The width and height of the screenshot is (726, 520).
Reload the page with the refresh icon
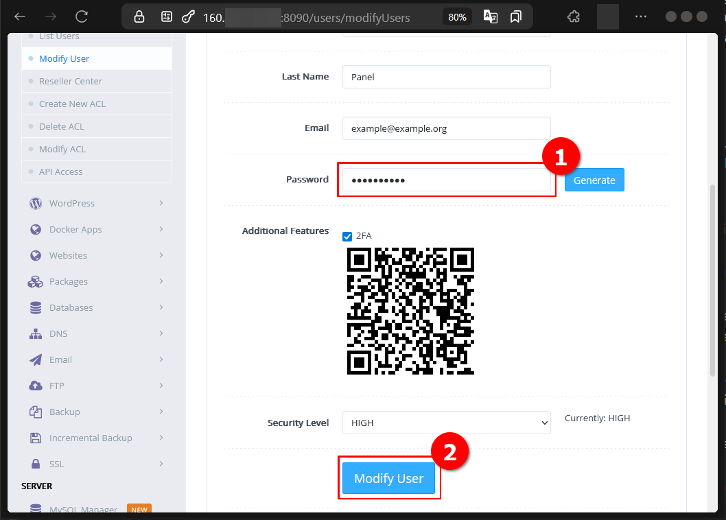click(x=82, y=17)
